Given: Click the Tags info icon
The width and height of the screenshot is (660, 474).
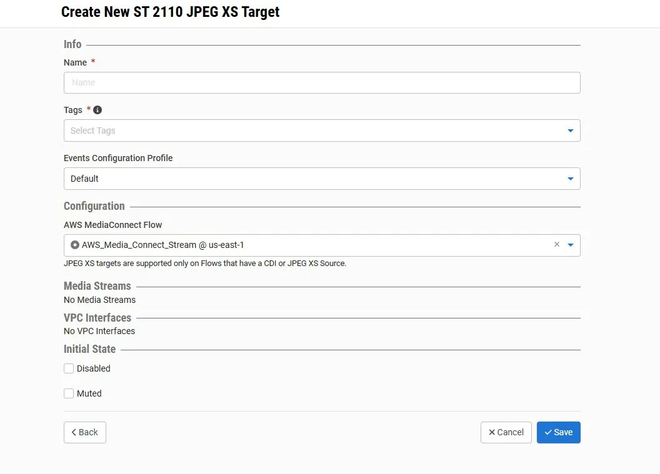Looking at the screenshot, I should click(x=97, y=110).
